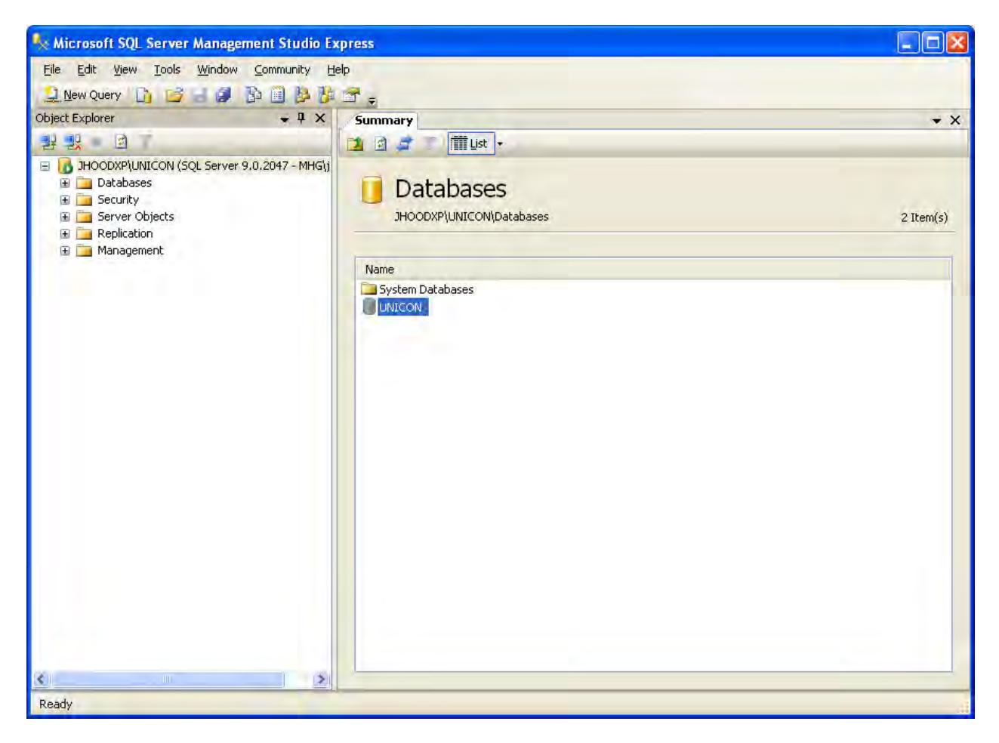
Task: Open the Edit menu
Action: pos(87,69)
